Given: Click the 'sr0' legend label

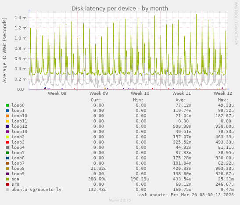Looking at the screenshot, I should 15,184.
